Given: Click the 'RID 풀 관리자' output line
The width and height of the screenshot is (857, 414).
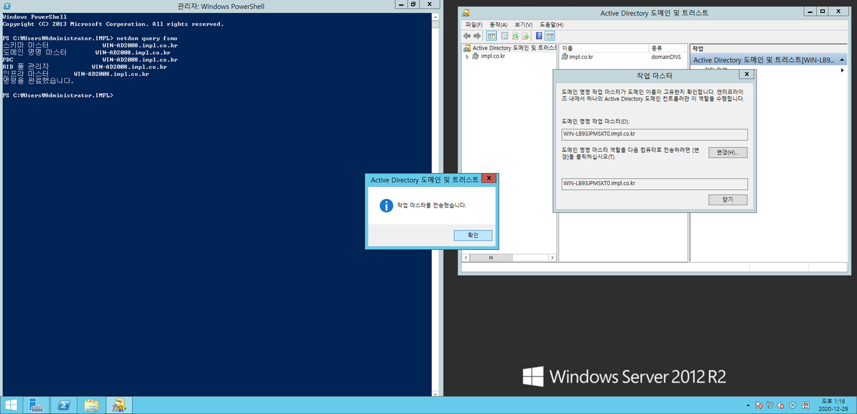Looking at the screenshot, I should 84,67.
